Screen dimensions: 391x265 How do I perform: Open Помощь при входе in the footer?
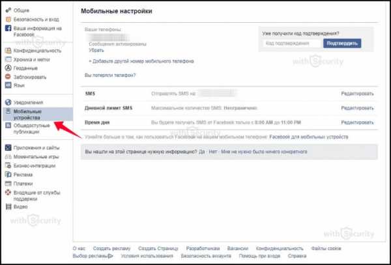[x=259, y=256]
